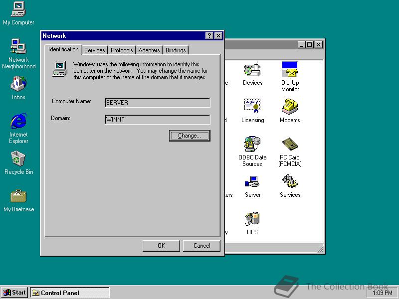Open the My Computer desktop icon
The image size is (399, 299).
(18, 13)
